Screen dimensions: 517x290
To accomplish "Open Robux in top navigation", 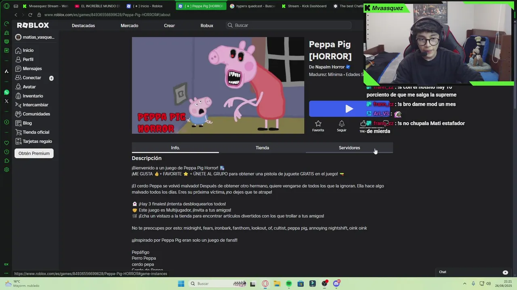I will pos(207,25).
